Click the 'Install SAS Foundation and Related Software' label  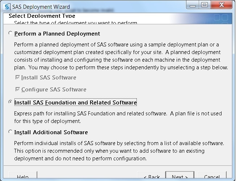pyautogui.click(x=75, y=103)
